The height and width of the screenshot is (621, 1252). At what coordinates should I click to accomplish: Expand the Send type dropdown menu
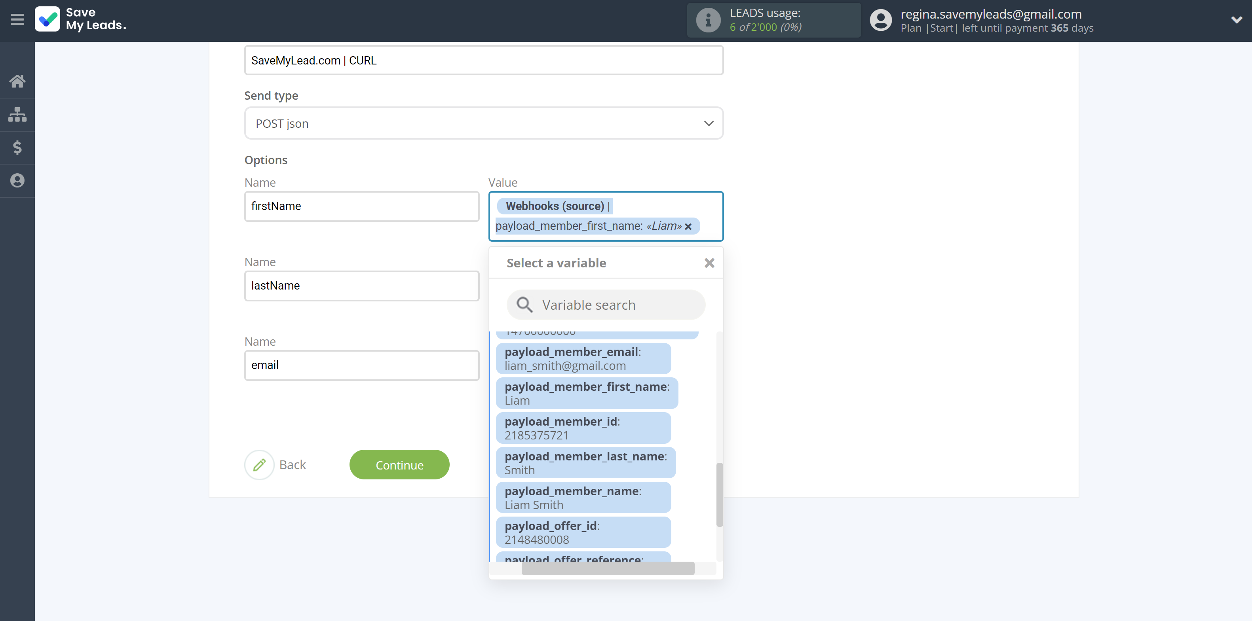pos(483,123)
